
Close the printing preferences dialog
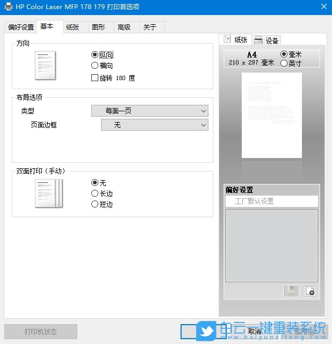click(324, 6)
